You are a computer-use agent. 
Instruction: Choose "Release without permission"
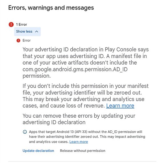(x=83, y=151)
